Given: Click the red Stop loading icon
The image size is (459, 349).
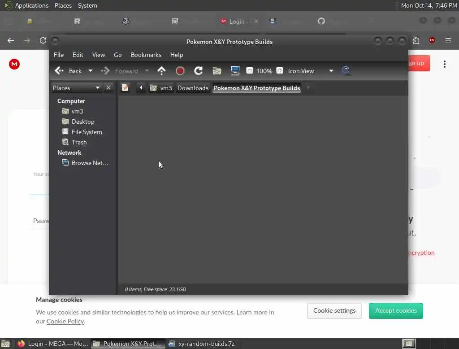Looking at the screenshot, I should coord(180,71).
